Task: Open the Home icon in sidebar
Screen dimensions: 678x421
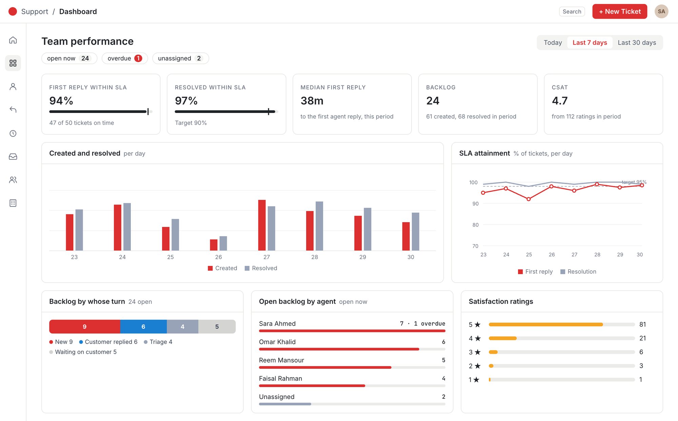Action: (13, 40)
